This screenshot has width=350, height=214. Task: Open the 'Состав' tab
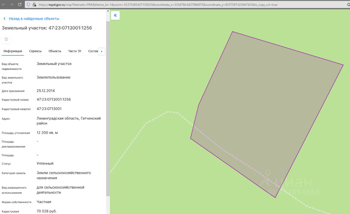point(93,51)
